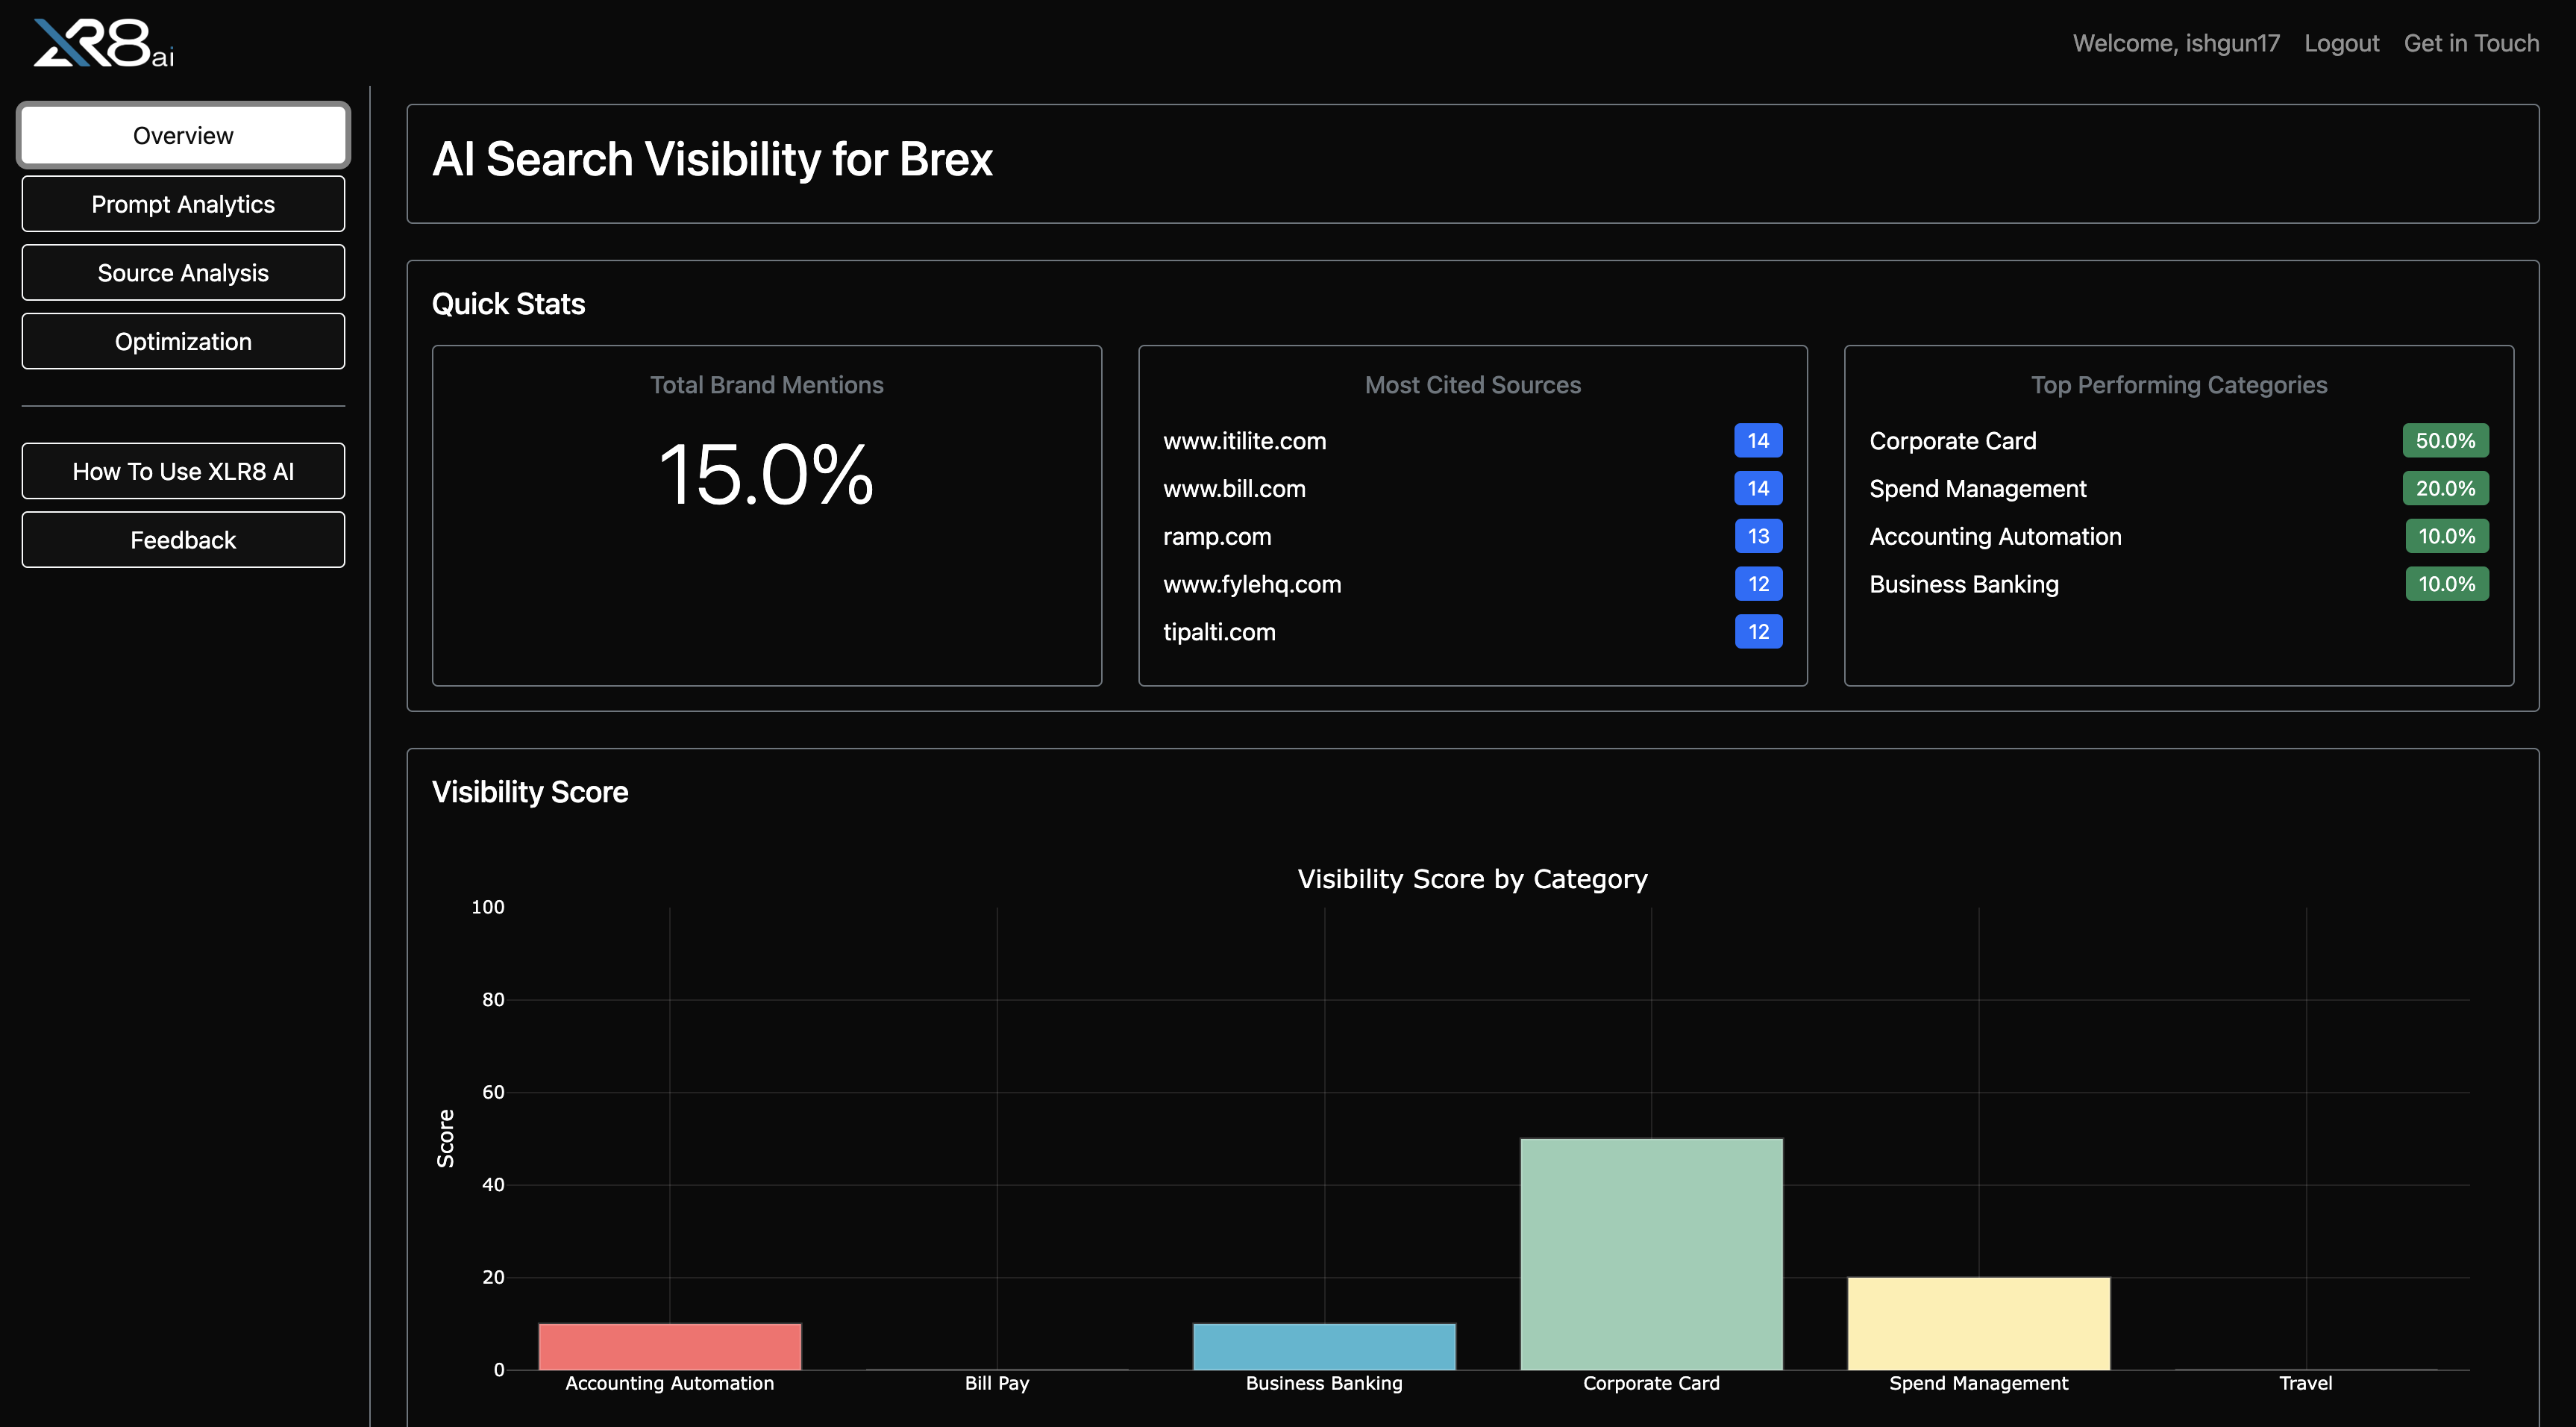Click Business Banking in top categories list
This screenshot has height=1427, width=2576.
pos(1964,584)
